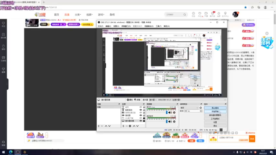
Task: Show hidden system tray icons chevron
Action: coord(234,152)
